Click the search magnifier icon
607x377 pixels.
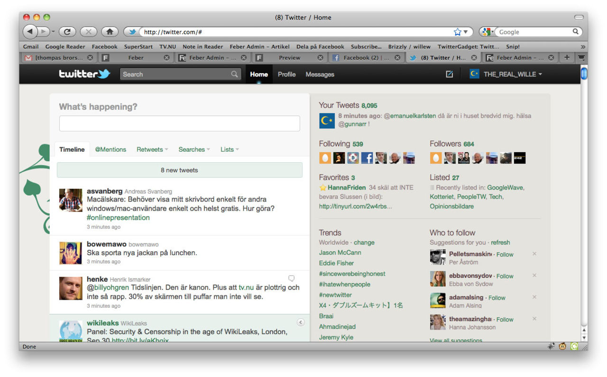tap(234, 74)
